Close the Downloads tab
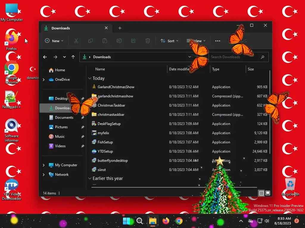305x228 pixels. (106, 28)
